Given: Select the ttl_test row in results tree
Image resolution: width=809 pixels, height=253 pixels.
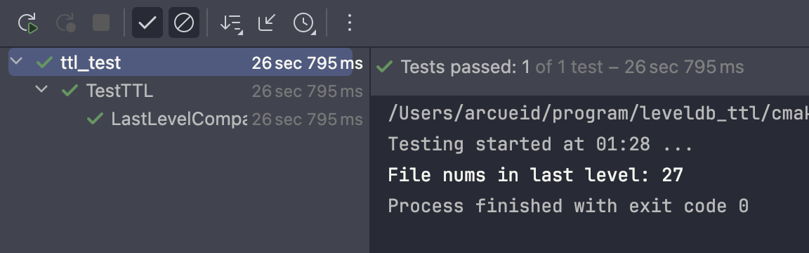Looking at the screenshot, I should click(180, 63).
